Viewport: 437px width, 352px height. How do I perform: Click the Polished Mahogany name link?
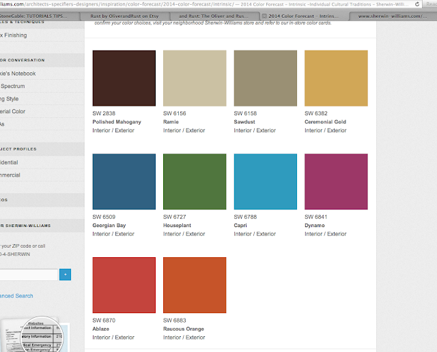pos(117,121)
